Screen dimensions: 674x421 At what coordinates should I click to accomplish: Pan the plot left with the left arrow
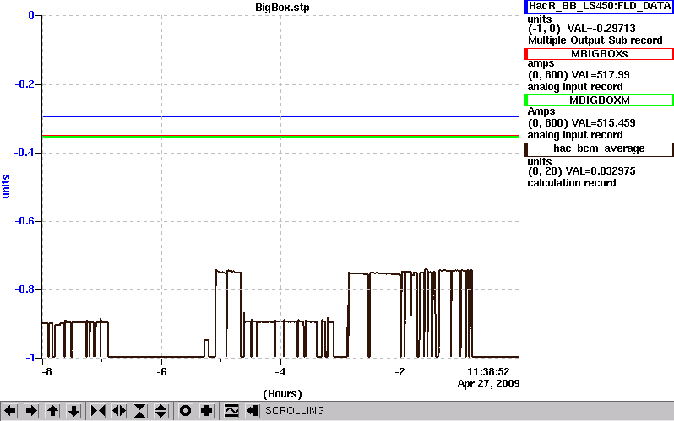point(10,411)
